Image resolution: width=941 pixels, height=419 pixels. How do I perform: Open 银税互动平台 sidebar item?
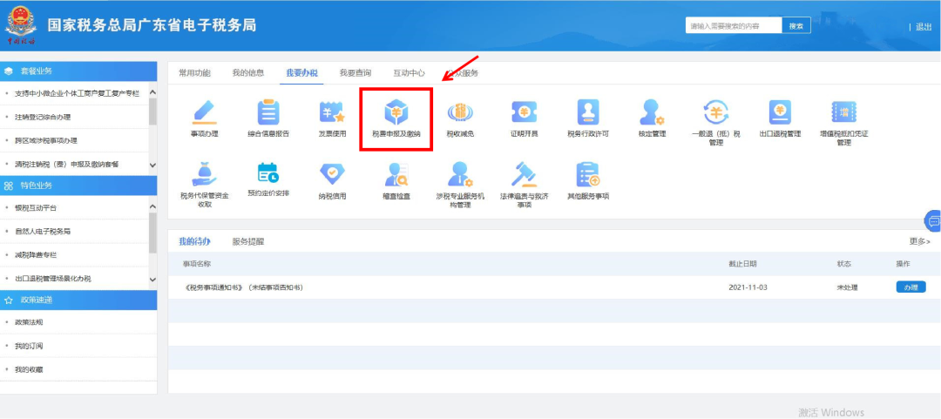(36, 207)
